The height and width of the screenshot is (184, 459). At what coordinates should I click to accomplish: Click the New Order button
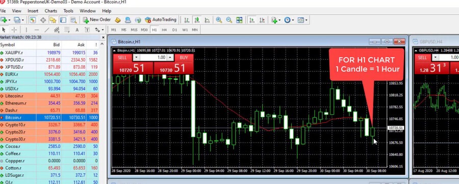(96, 20)
